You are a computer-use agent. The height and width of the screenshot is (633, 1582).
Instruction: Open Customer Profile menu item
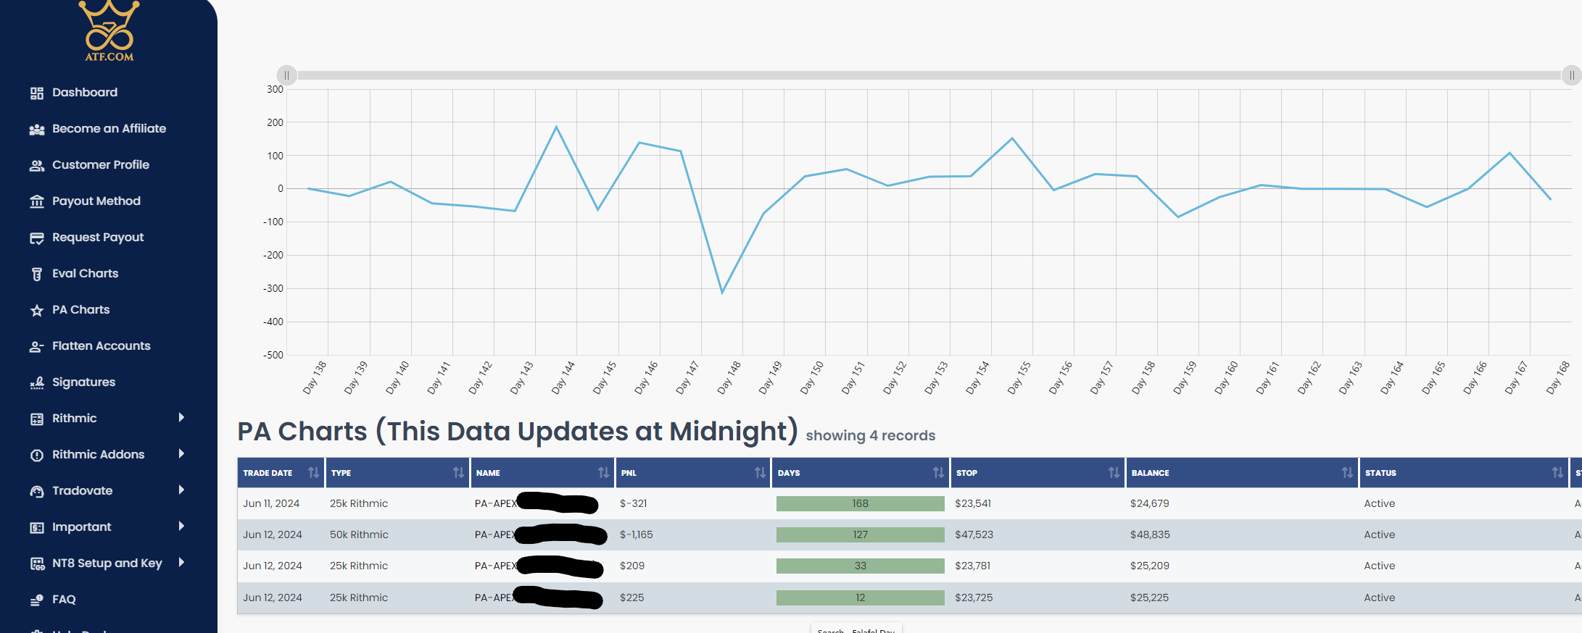pyautogui.click(x=100, y=165)
